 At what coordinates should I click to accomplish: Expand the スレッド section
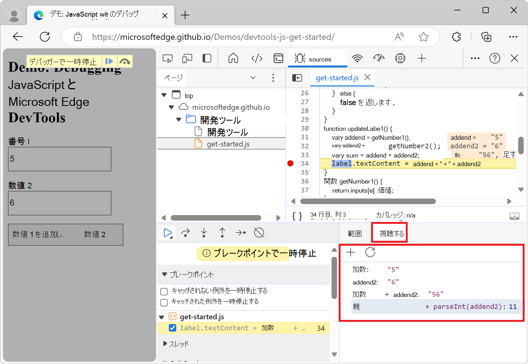coord(166,344)
